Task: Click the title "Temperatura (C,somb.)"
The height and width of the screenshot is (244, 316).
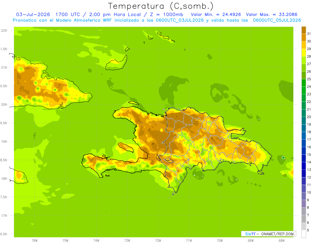Action: [161, 6]
